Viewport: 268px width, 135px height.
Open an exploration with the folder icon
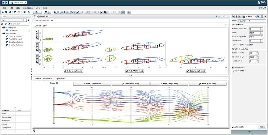pos(6,12)
